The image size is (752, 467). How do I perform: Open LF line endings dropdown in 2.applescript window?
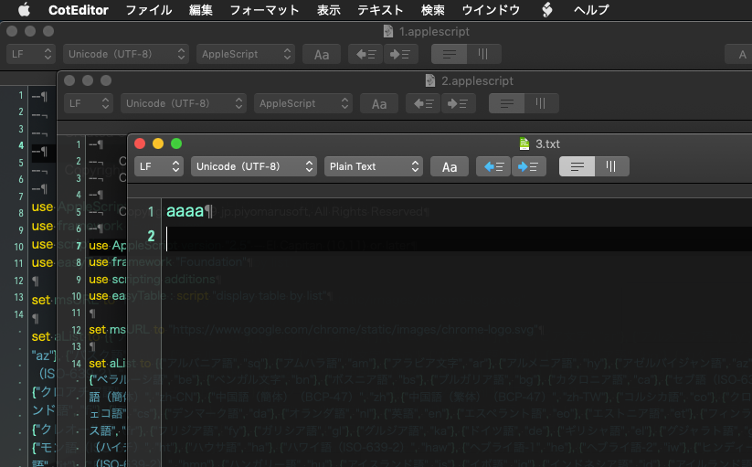coord(89,103)
